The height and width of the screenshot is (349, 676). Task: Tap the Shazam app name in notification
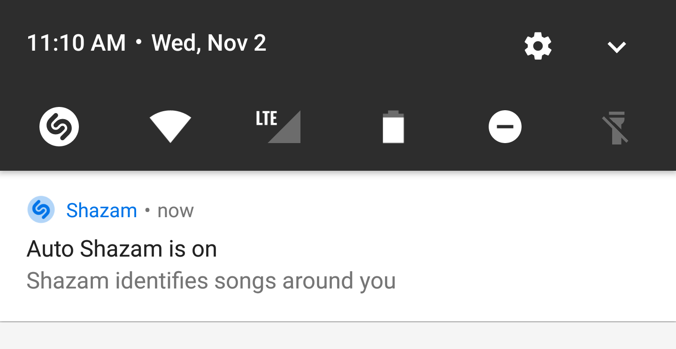tap(101, 211)
